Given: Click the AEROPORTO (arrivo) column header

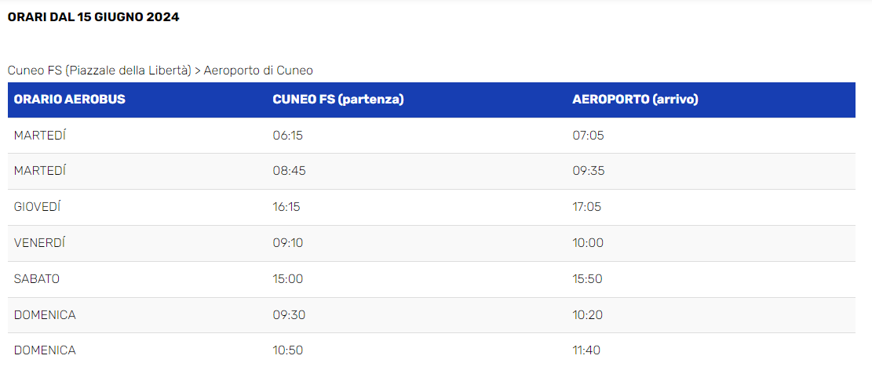Looking at the screenshot, I should (x=635, y=100).
